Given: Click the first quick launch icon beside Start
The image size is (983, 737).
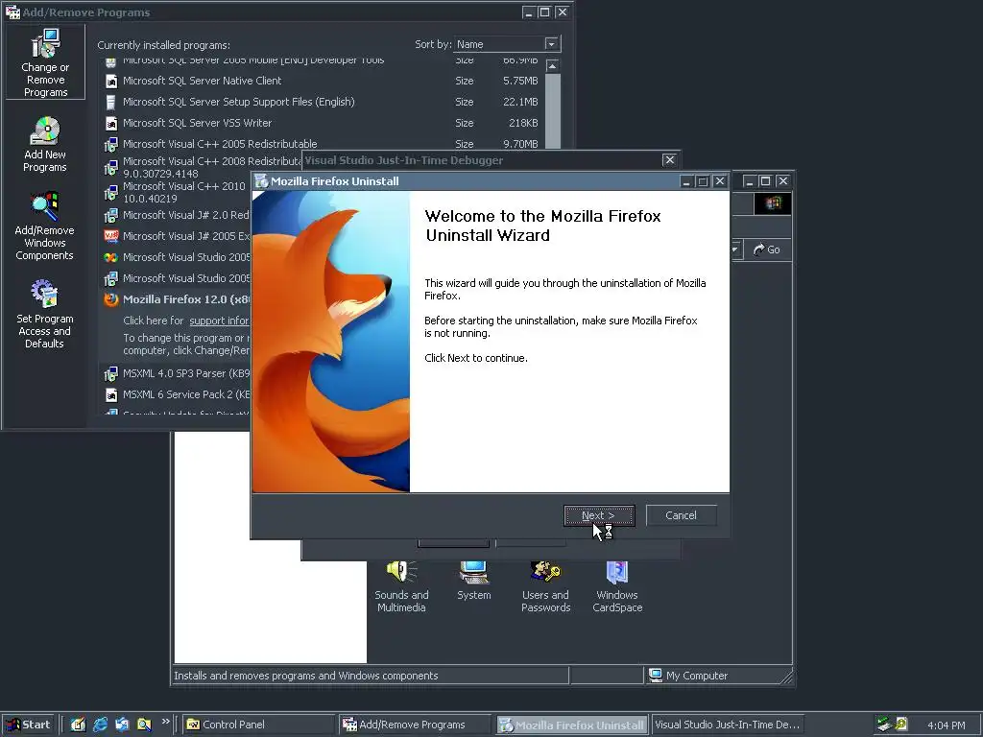Looking at the screenshot, I should coord(78,725).
